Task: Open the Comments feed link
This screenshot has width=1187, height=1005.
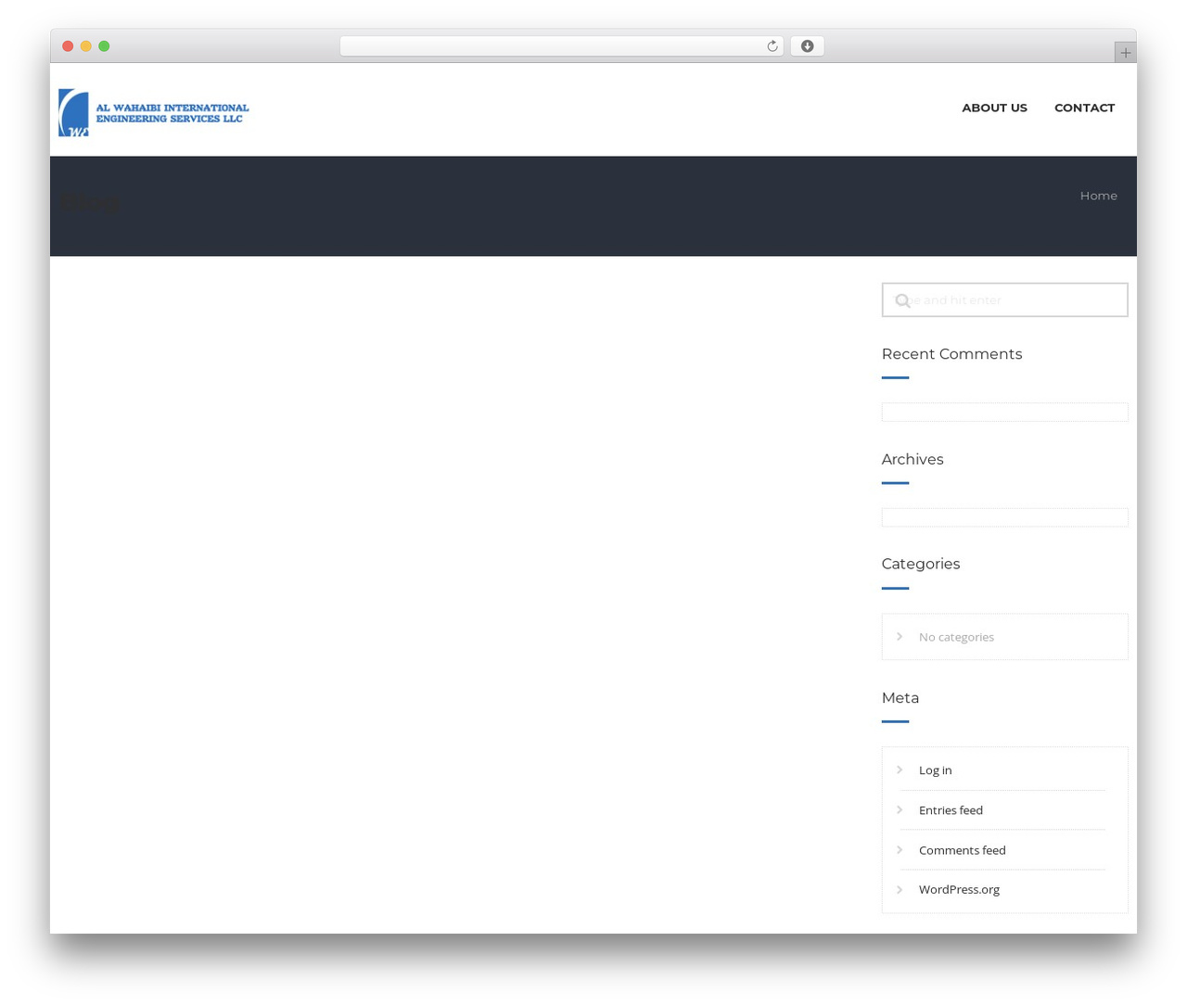Action: pyautogui.click(x=962, y=850)
